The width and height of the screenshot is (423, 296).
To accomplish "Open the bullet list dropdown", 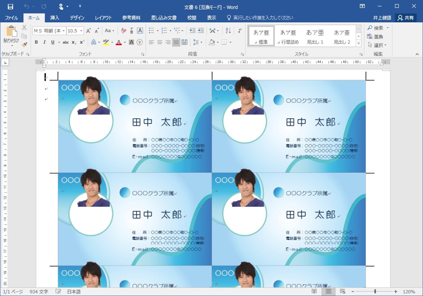I will tap(157, 31).
